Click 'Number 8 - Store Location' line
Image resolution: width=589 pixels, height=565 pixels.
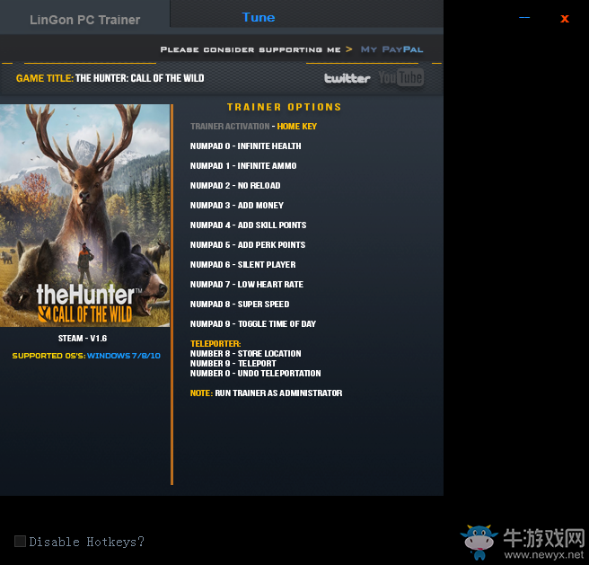pyautogui.click(x=246, y=354)
